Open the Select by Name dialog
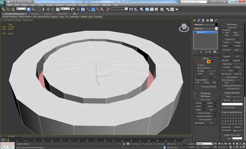246x149 pixels. (x=33, y=9)
